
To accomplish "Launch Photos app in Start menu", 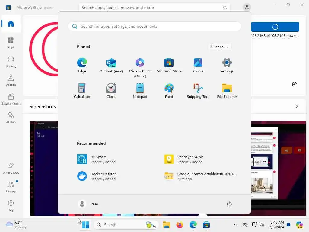I will click(198, 66).
